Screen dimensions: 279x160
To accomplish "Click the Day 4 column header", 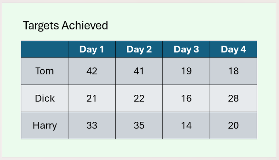I will pos(233,49).
